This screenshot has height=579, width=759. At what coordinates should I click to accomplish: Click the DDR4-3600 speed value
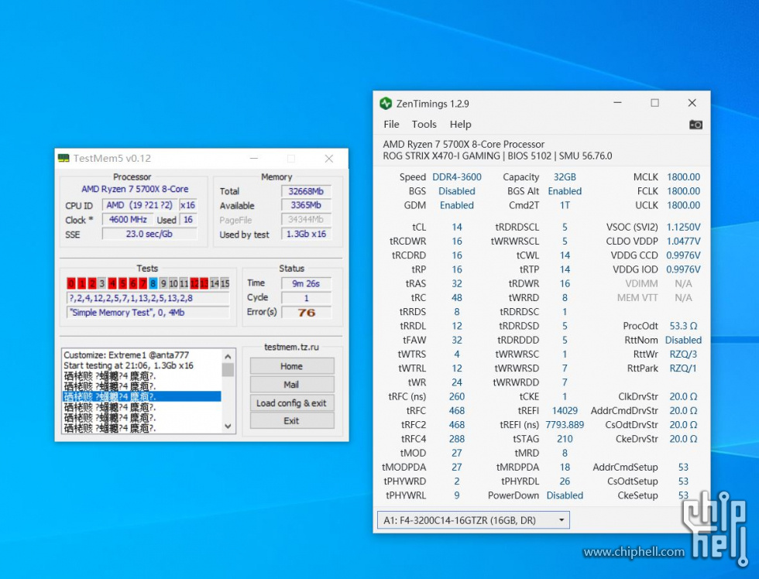[457, 177]
